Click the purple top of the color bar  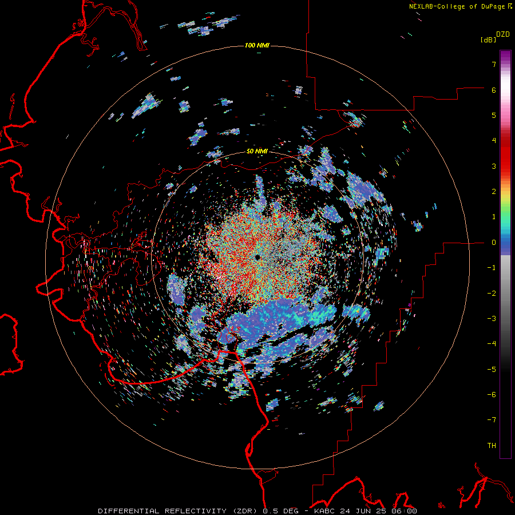coord(505,56)
